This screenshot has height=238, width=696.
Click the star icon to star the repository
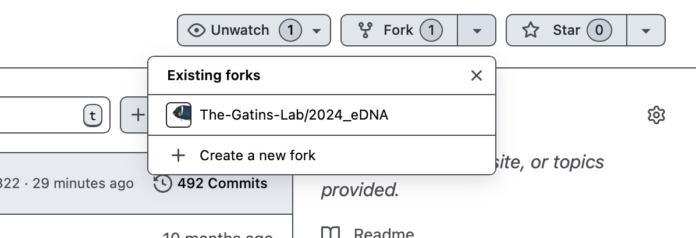(x=530, y=30)
